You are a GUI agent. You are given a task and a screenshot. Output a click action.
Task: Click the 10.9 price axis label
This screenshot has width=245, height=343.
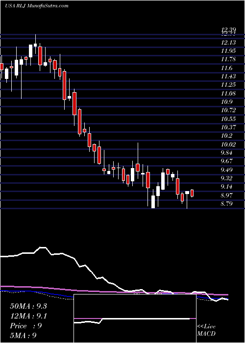point(226,102)
